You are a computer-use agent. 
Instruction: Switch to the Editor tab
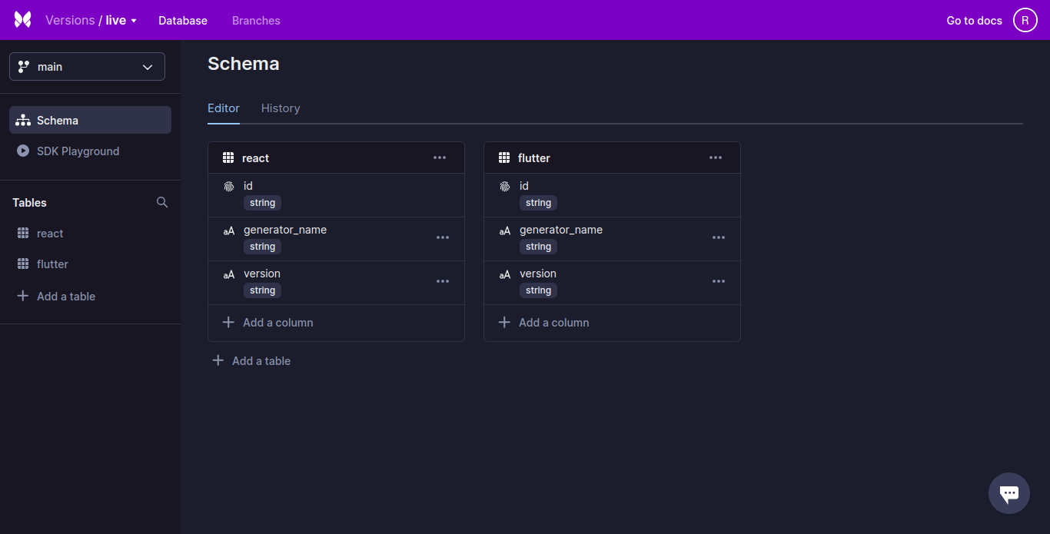[x=224, y=108]
